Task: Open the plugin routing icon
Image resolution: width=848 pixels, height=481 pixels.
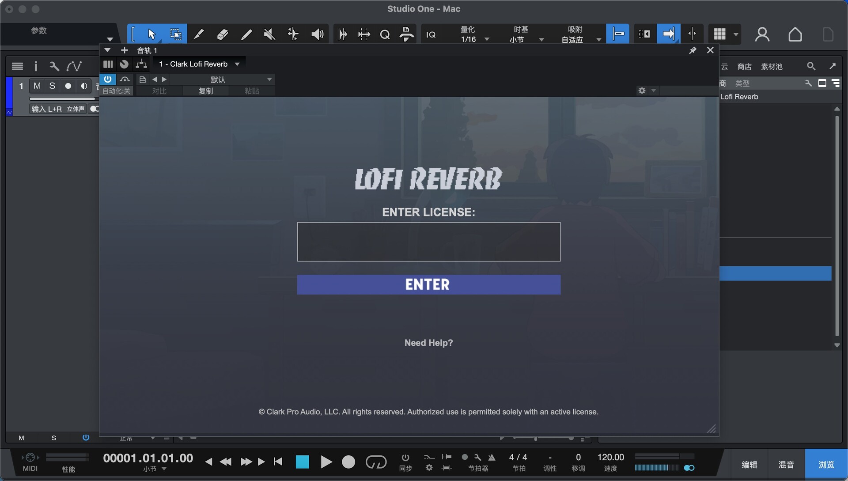Action: (141, 64)
